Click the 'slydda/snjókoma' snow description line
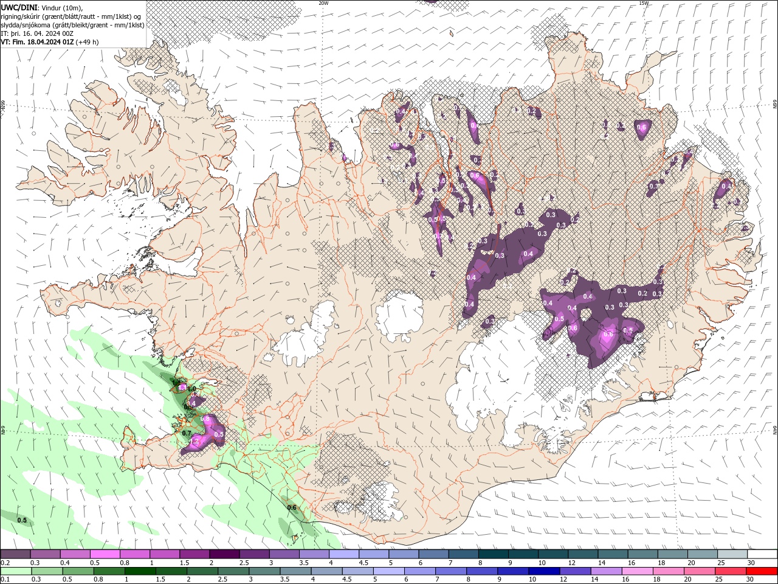Viewport: 778px width, 584px height. tap(72, 25)
